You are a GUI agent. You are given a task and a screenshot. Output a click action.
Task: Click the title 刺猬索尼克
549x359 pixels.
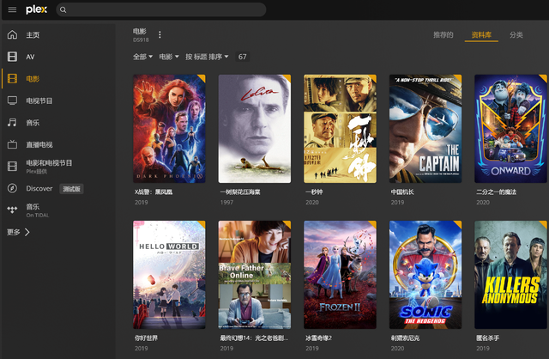(405, 338)
